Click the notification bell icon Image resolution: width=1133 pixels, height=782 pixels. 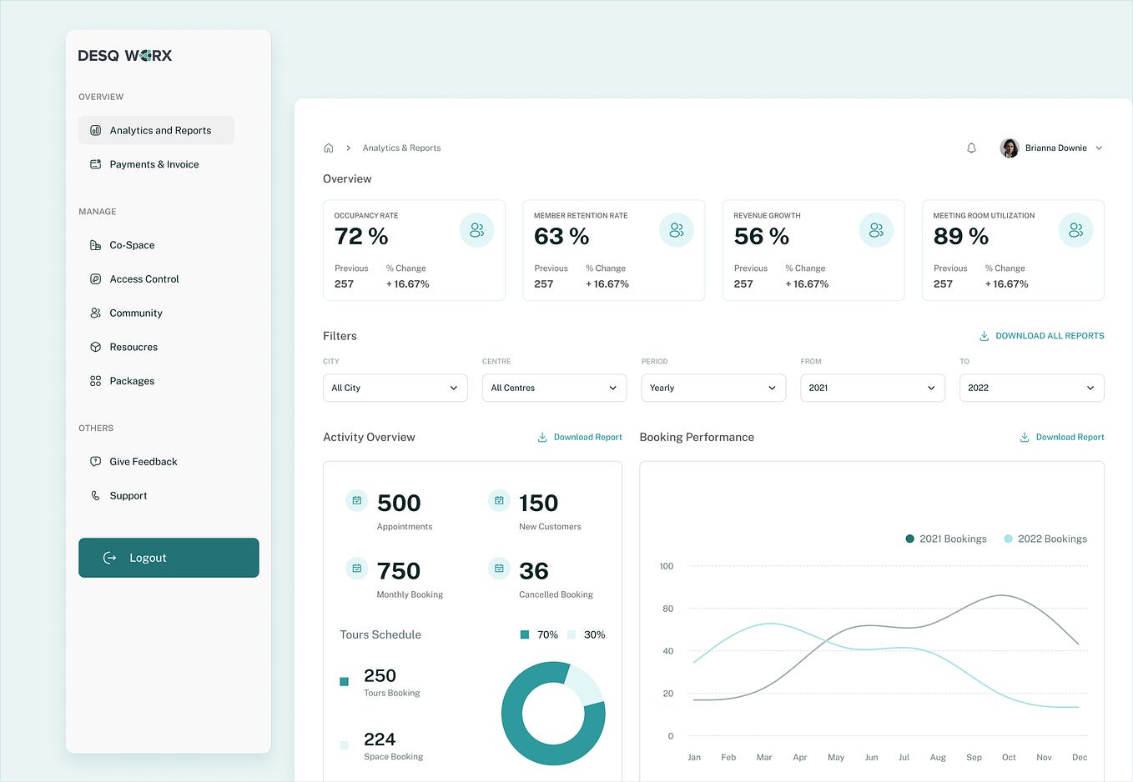(971, 148)
